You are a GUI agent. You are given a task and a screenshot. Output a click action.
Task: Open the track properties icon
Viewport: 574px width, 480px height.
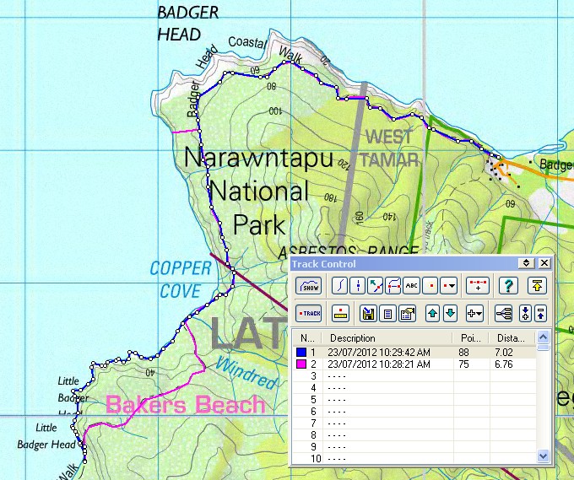tap(406, 313)
